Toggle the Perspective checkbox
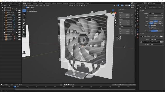This screenshot has width=165, height=92. [x=150, y=27]
